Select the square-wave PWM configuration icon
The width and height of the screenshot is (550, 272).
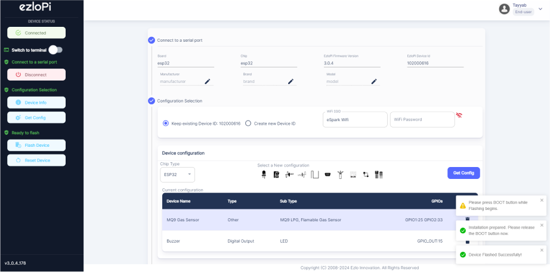(x=314, y=174)
